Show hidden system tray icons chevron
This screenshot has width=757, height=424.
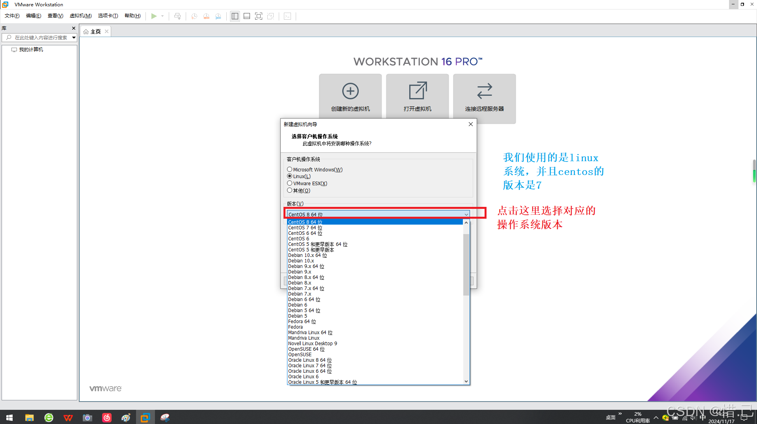coord(656,418)
